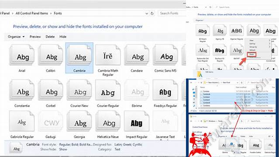Screen dimensions: 279x157
Task: Select the Cambria Math Regular font icon
Action: pyautogui.click(x=108, y=55)
